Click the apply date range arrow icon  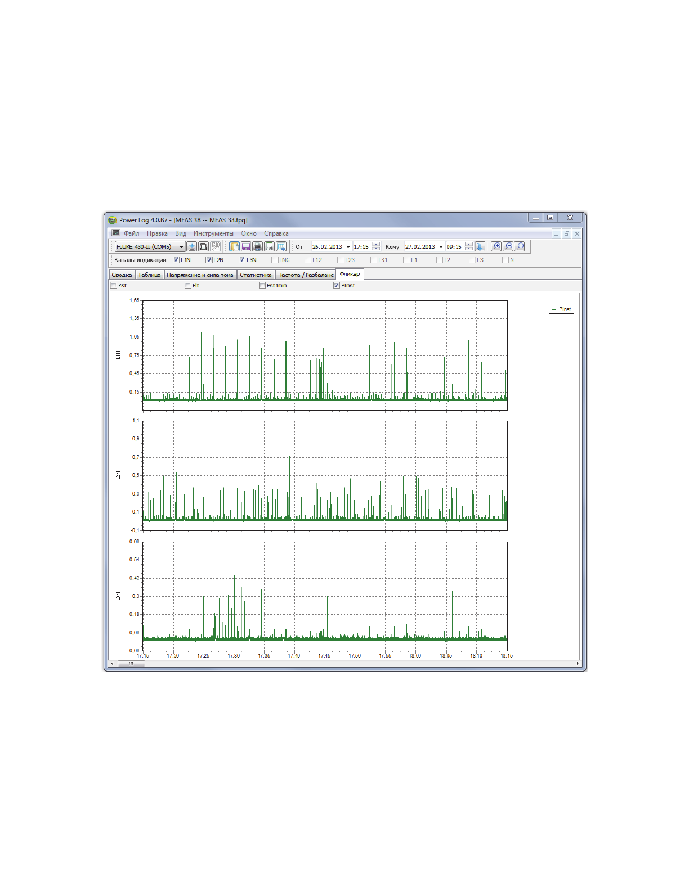click(480, 246)
